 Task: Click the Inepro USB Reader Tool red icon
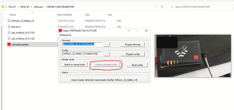[60, 31]
